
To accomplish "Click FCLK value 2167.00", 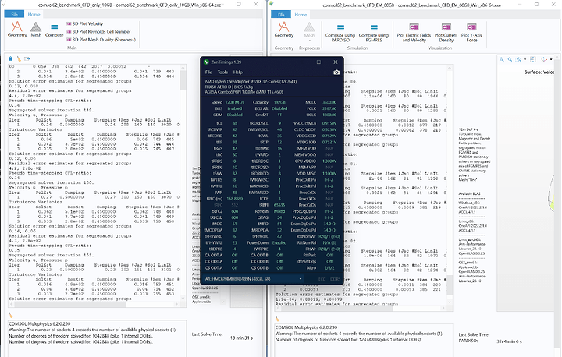I will 329,108.
